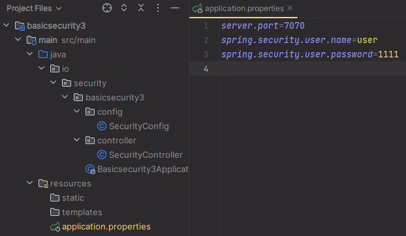406x236 pixels.
Task: Collapse the security package chevron
Action: (x=54, y=83)
